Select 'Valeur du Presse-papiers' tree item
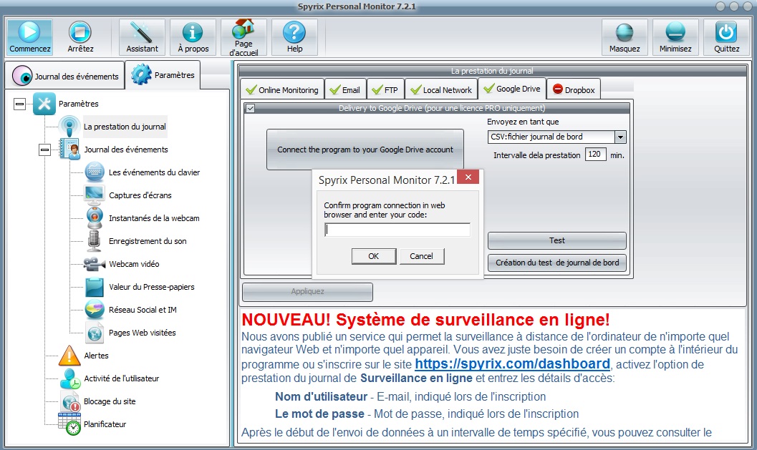Screen dimensions: 757x450 tap(152, 287)
